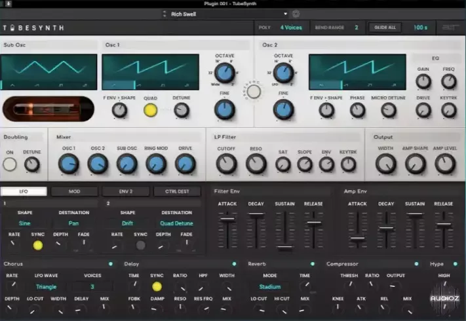Toggle the Chorus effect power light
Screen dimensions: 466x321
pyautogui.click(x=111, y=264)
